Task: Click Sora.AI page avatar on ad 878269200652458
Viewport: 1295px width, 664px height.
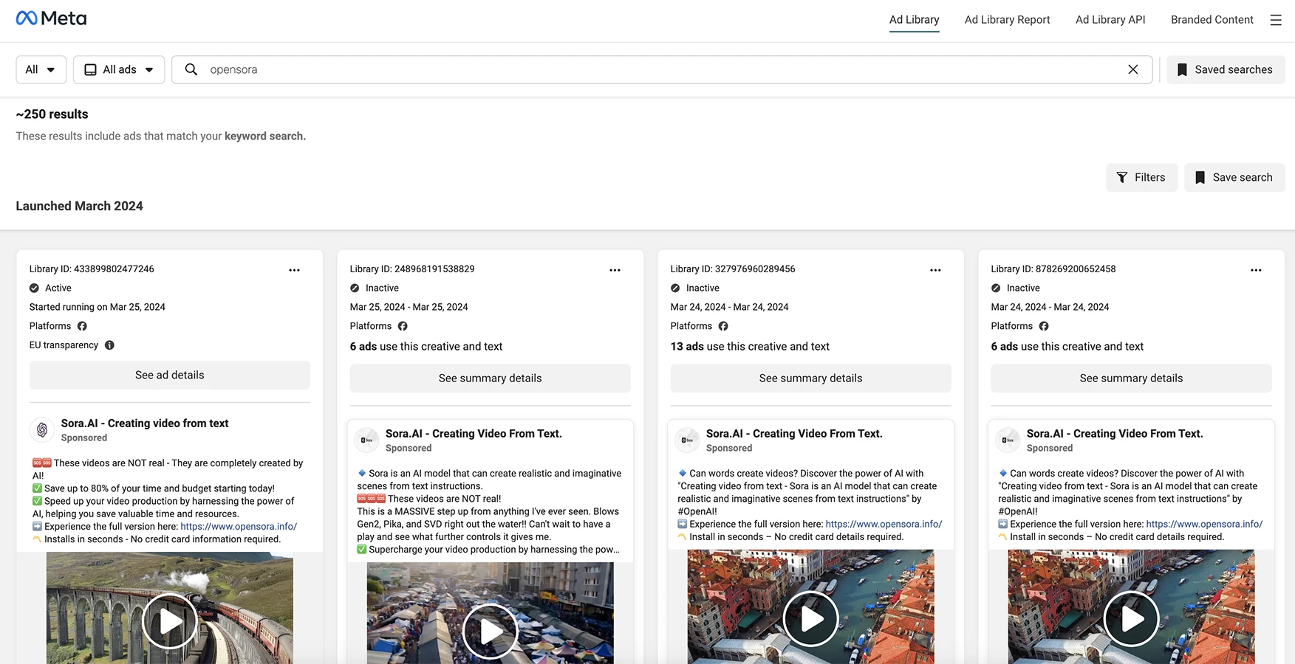Action: (x=1008, y=440)
